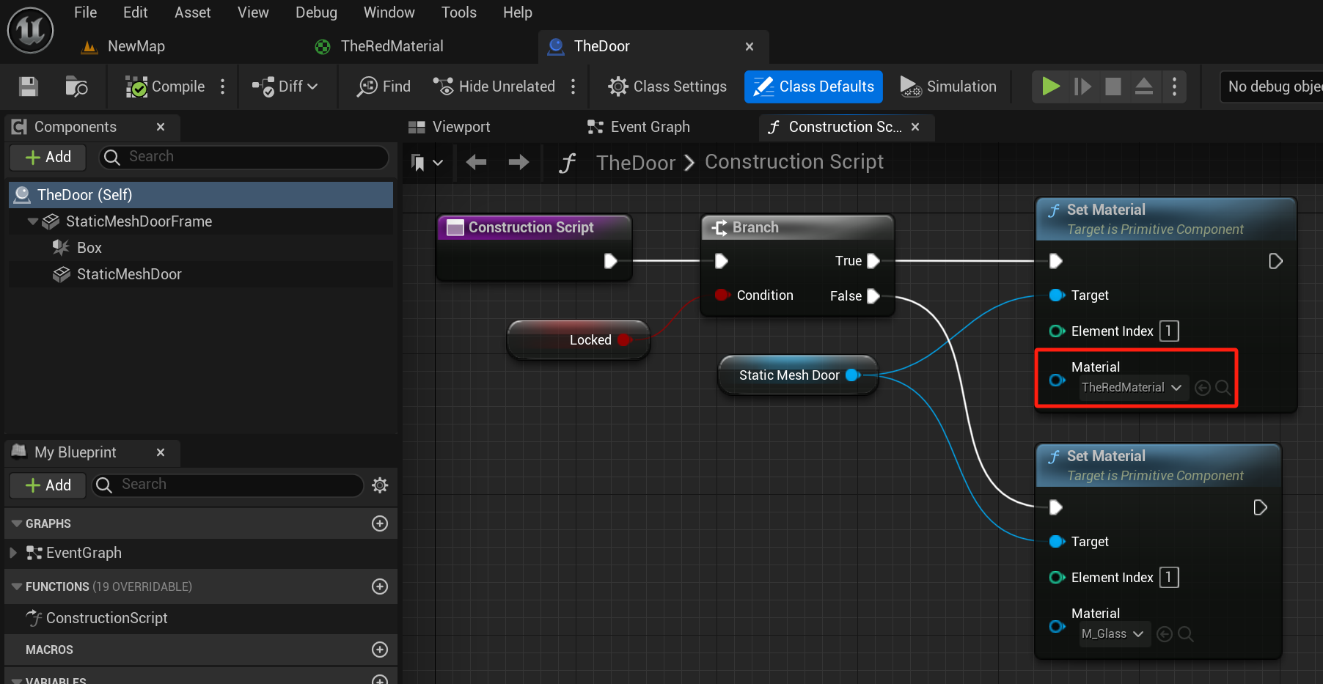Image resolution: width=1323 pixels, height=684 pixels.
Task: Click the frame skip playback button
Action: [x=1082, y=87]
